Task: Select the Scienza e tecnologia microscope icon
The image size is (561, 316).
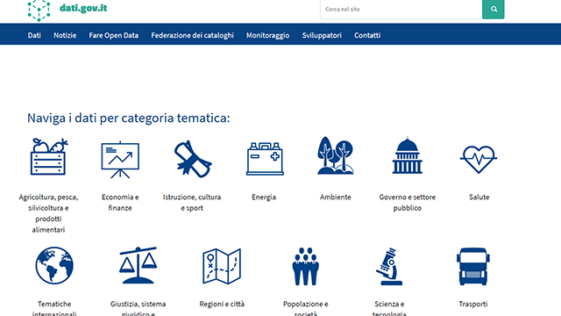Action: tap(389, 266)
